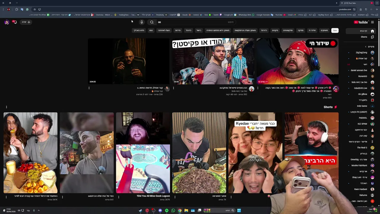The height and width of the screenshot is (214, 380).
Task: Select the 'משחקים' filter chip
Action: click(324, 30)
